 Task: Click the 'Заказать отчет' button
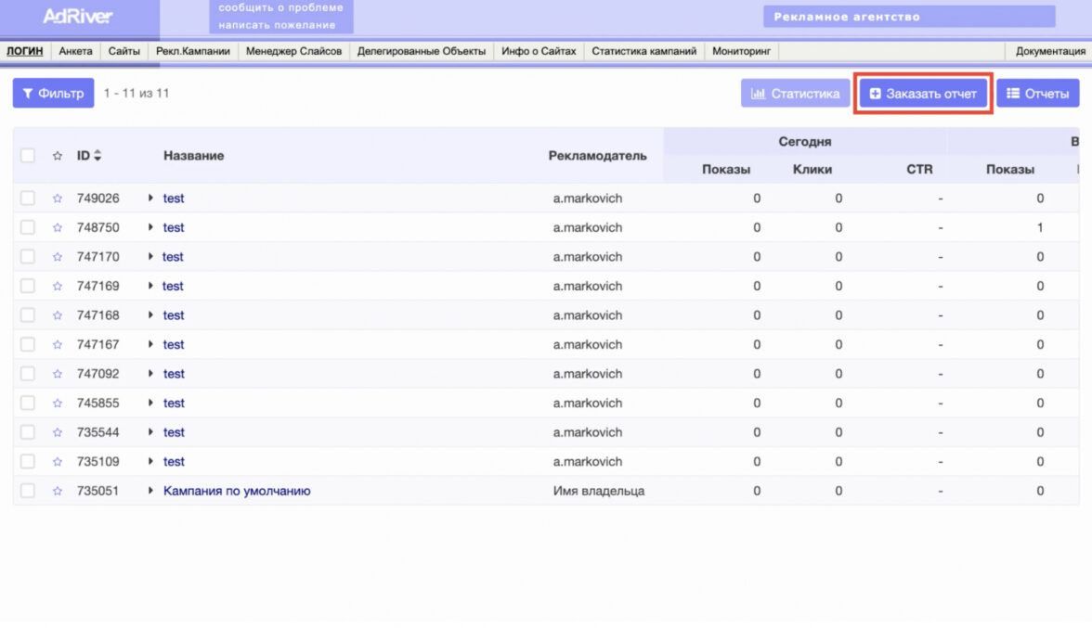coord(923,94)
